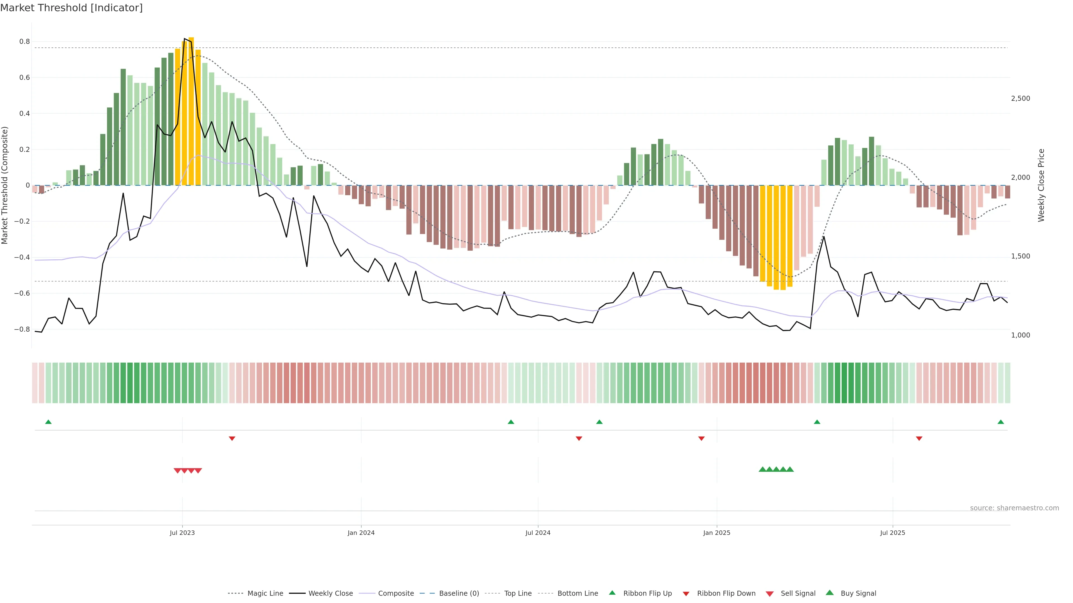This screenshot has width=1073, height=603.
Task: Click the last green Buy Signal marker in 2025
Action: [790, 469]
